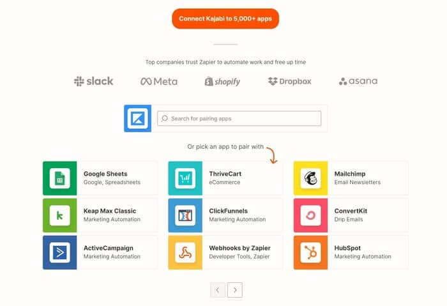The width and height of the screenshot is (447, 306).
Task: Open the ClickFunnels icon
Action: [185, 215]
